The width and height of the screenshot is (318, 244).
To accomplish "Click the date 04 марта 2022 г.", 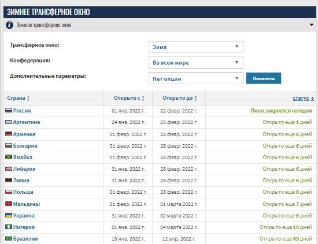I will (x=179, y=227).
